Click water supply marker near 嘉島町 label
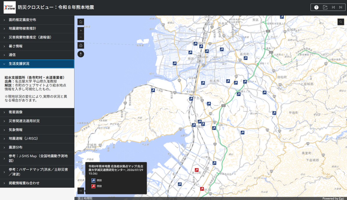The height and width of the screenshot is (200, 347). coord(245,58)
